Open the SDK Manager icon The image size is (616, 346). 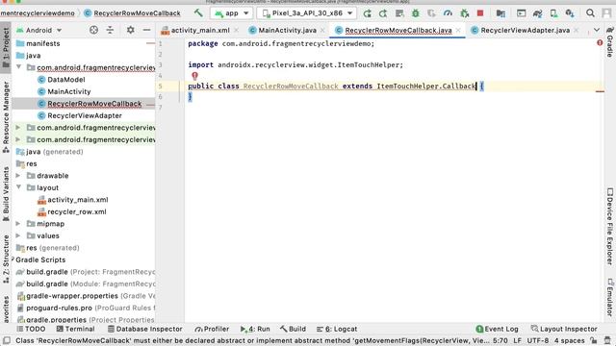570,13
